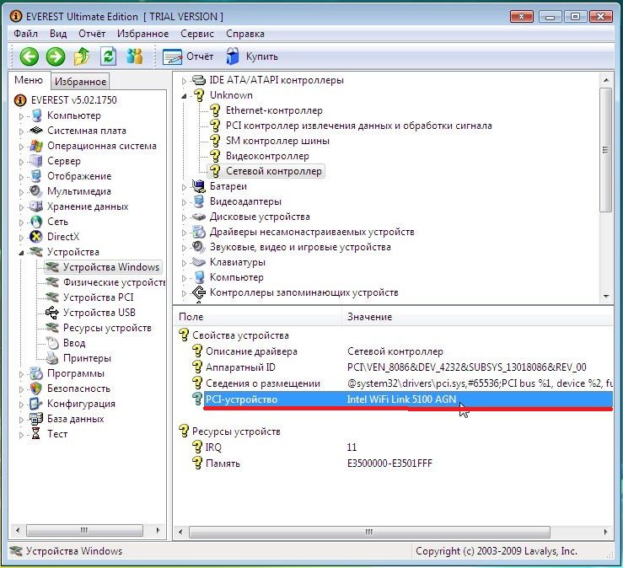This screenshot has width=623, height=568.
Task: Open the Избранное menu in the menu bar
Action: point(142,34)
